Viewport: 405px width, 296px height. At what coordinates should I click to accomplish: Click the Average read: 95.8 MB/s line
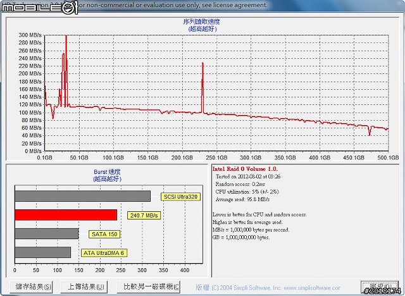click(x=242, y=199)
